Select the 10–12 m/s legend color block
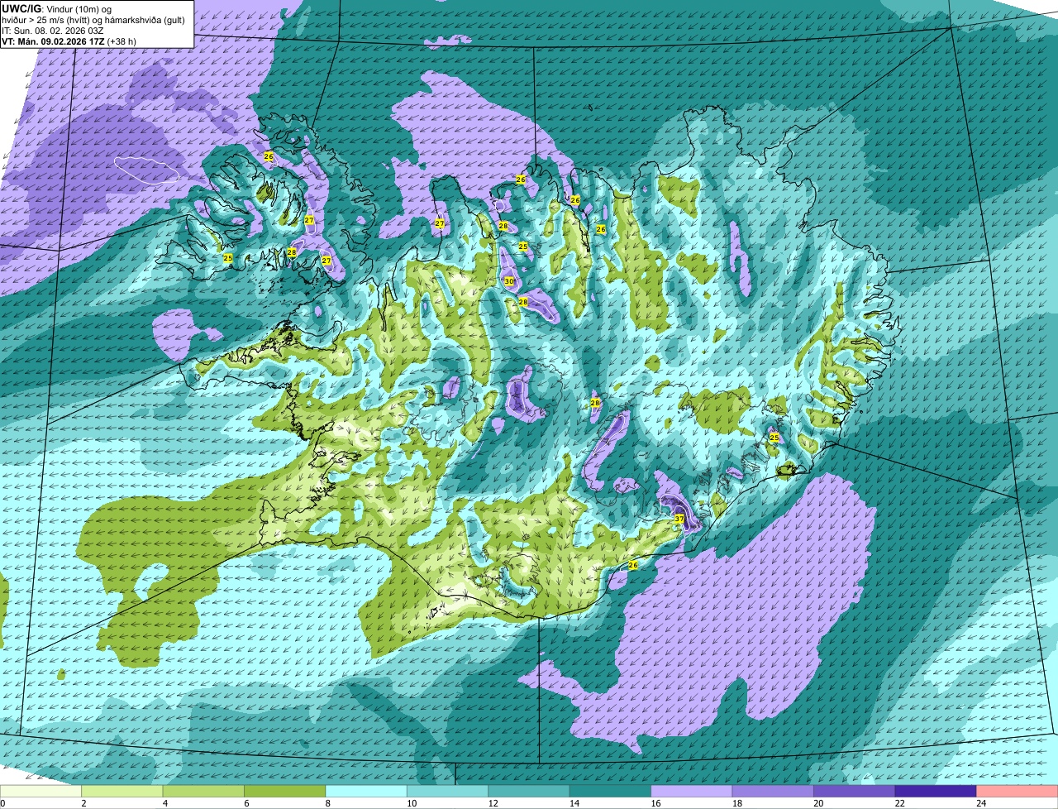The image size is (1058, 809). tap(448, 791)
